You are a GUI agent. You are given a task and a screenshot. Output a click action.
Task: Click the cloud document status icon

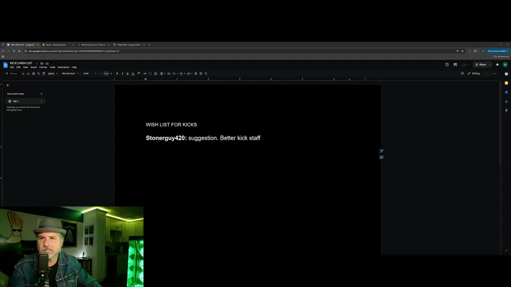coord(47,63)
